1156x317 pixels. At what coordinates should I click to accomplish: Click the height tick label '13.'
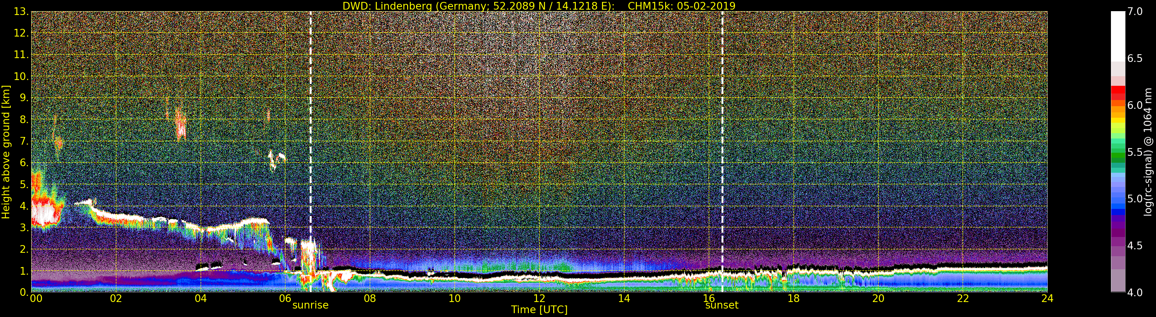21,12
